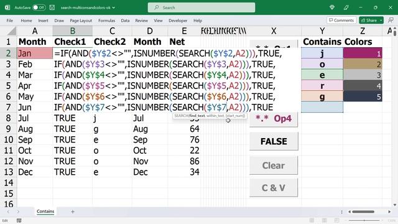This screenshot has height=224, width=398.
Task: Toggle the AutoSave switch
Action: coord(39,7)
